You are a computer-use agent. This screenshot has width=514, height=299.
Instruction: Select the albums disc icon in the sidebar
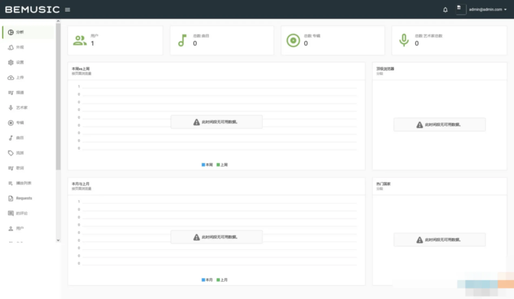11,123
